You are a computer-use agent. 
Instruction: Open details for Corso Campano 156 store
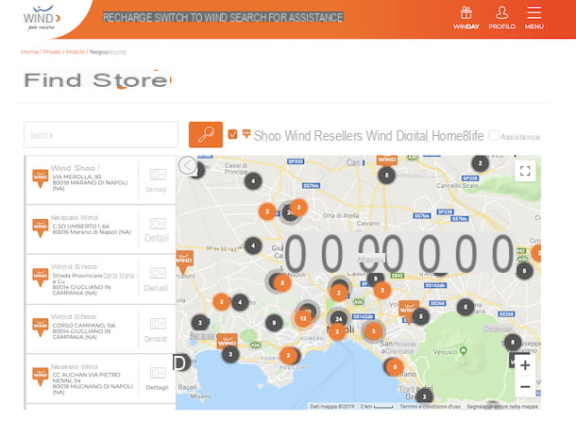(x=157, y=329)
